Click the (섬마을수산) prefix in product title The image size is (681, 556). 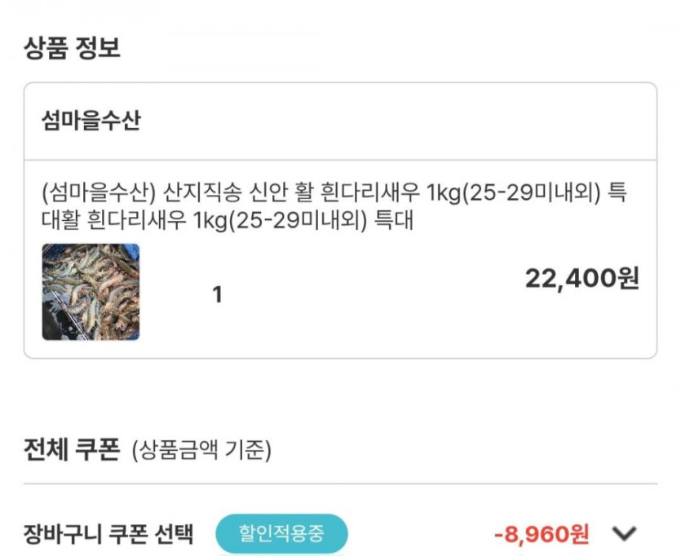(x=98, y=194)
